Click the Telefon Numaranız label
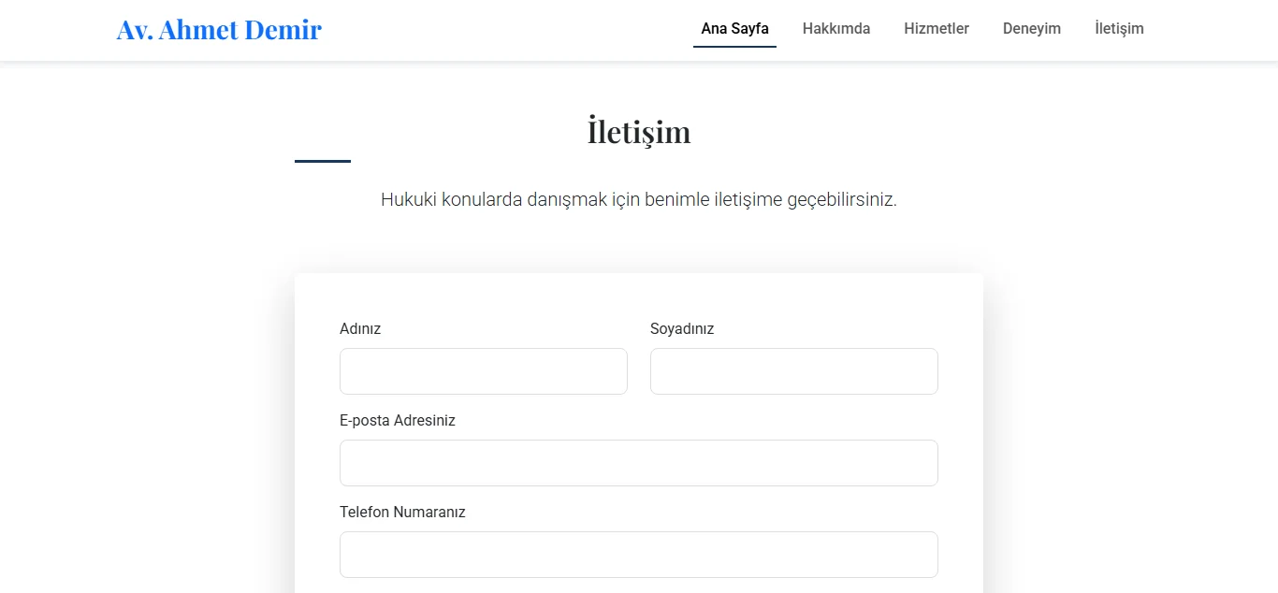 pyautogui.click(x=403, y=512)
